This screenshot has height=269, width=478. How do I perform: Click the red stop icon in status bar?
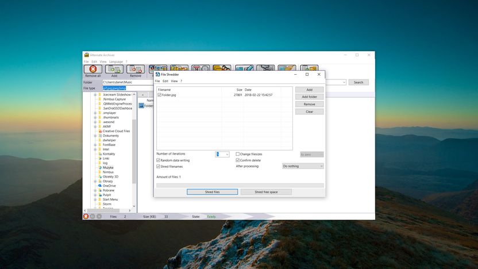coord(86,216)
